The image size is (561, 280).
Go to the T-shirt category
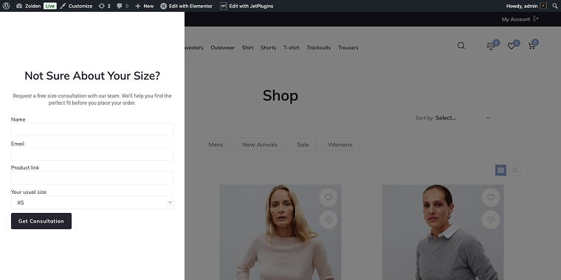[292, 47]
